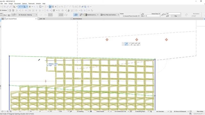The image size is (205, 115).
Task: Open the Reinforced Concrete material dropdown
Action: 92,15
